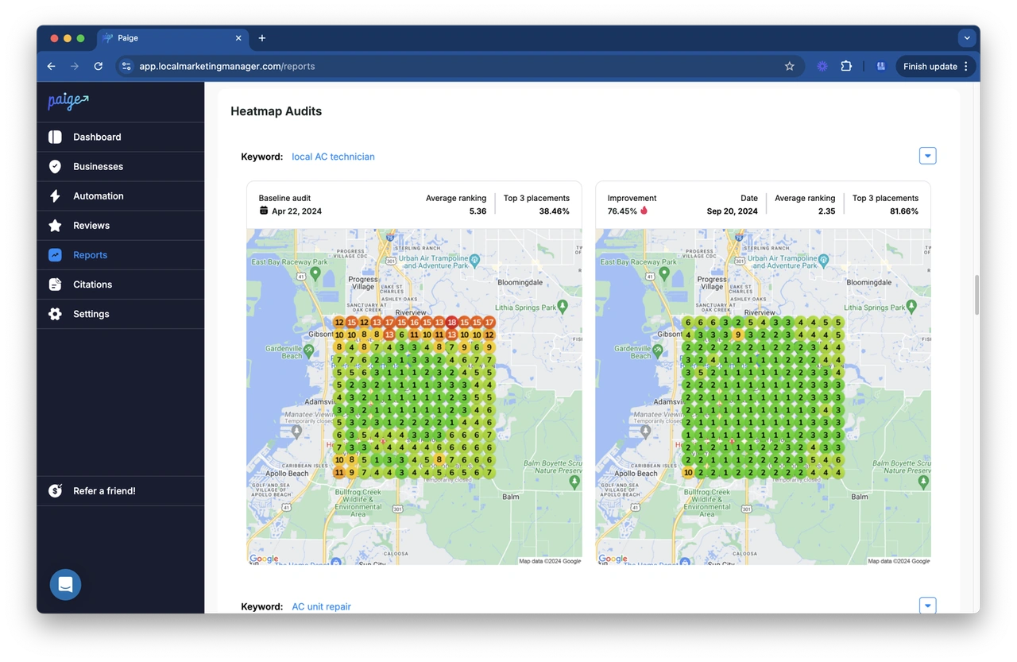Open the Dashboard icon in sidebar
The width and height of the screenshot is (1017, 662).
pos(55,137)
